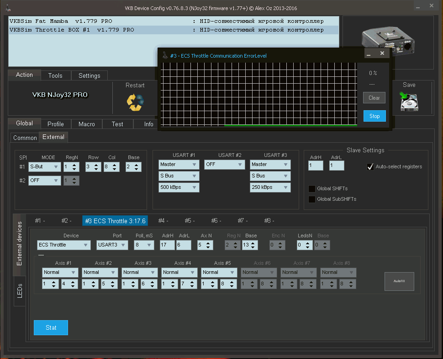The image size is (443, 359).
Task: Open USART #3 250 kBps speed dropdown
Action: point(270,188)
